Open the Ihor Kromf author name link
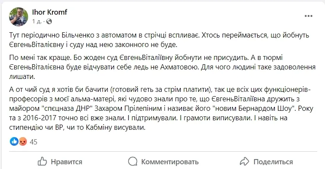The image size is (325, 169). [x=50, y=12]
